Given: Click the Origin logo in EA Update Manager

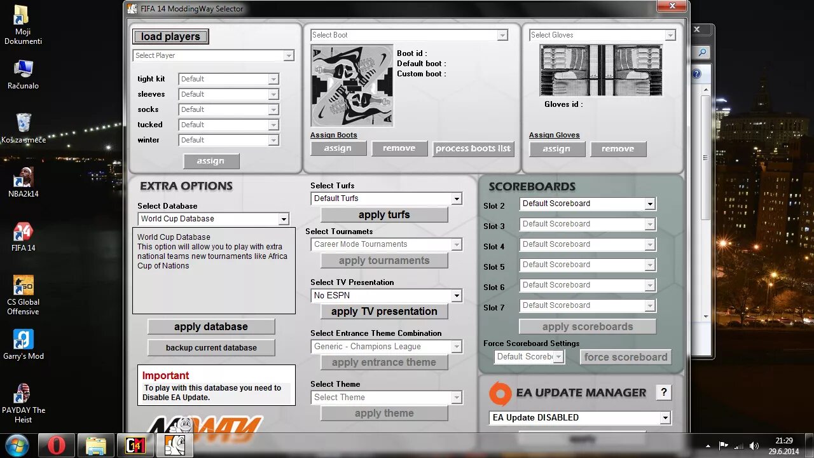Looking at the screenshot, I should click(500, 394).
